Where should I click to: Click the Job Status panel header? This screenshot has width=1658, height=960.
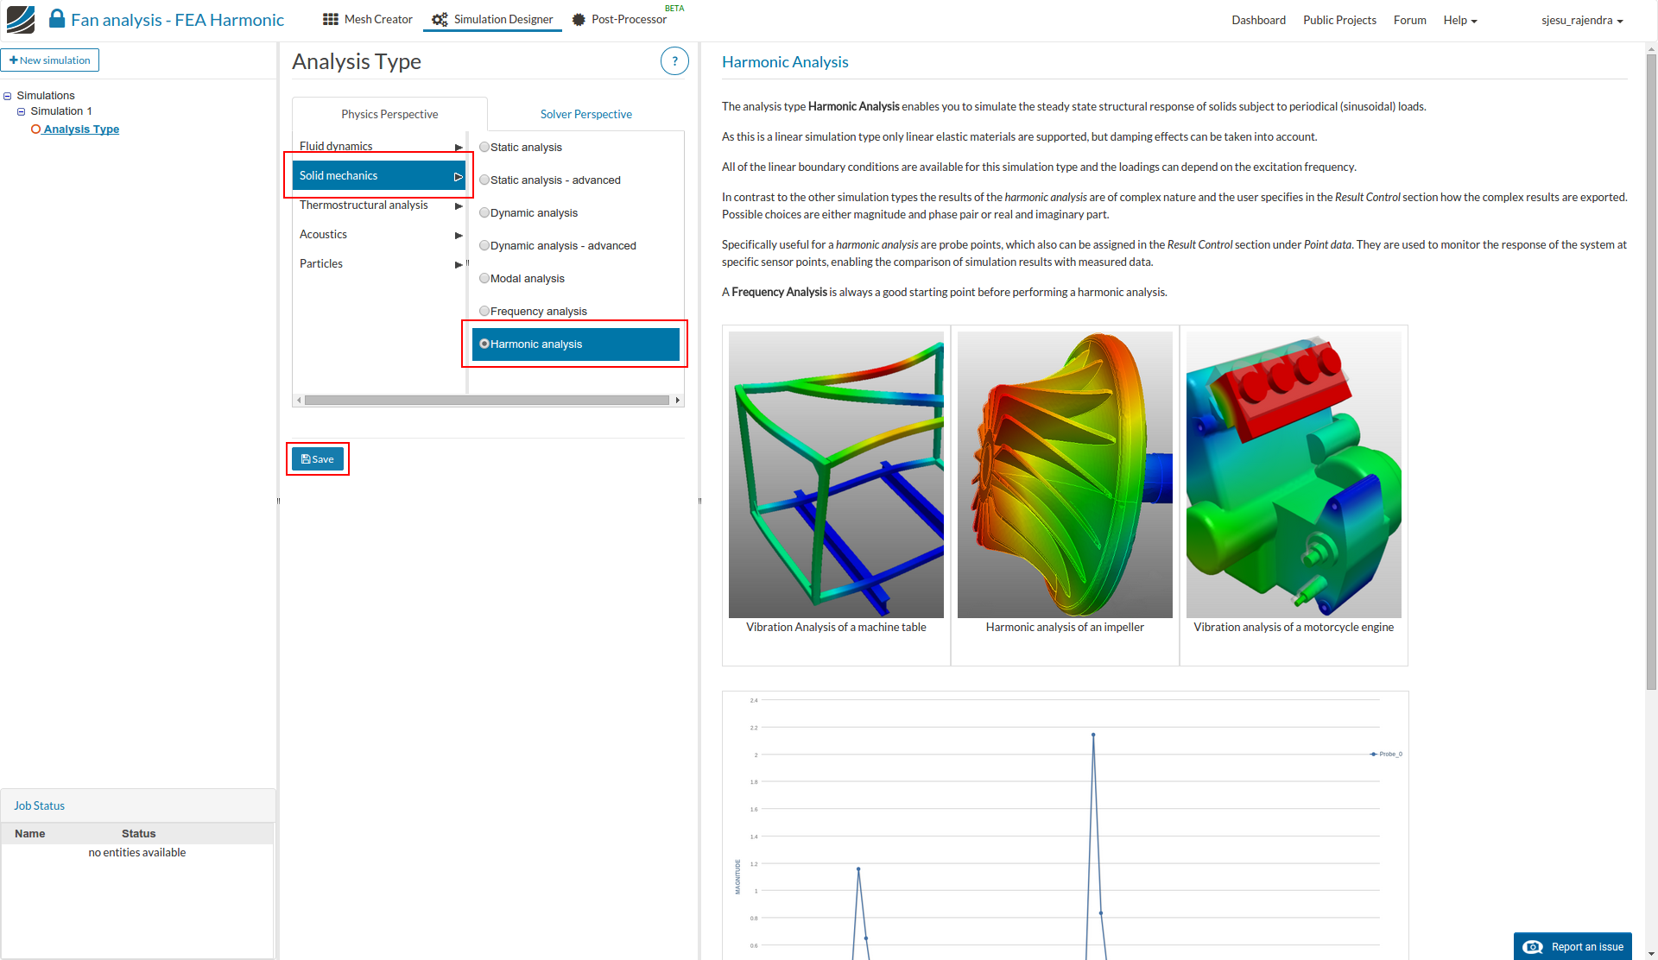[137, 805]
